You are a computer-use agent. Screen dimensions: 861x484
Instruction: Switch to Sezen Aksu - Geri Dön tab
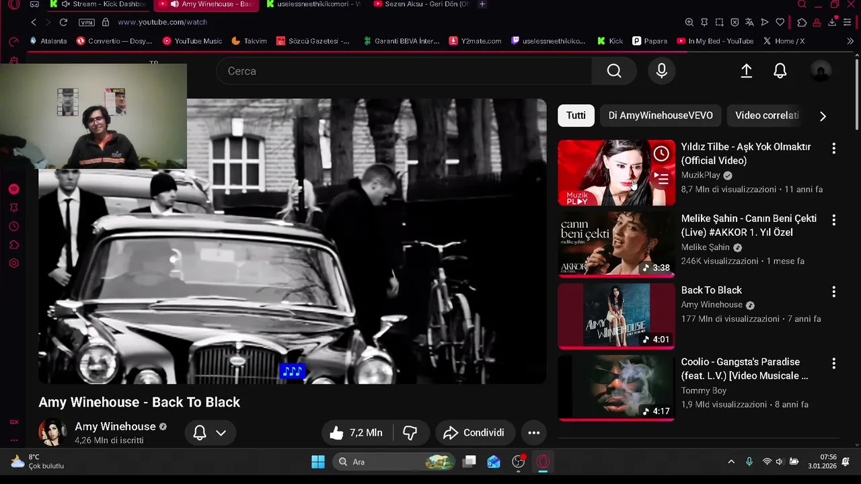(x=422, y=5)
